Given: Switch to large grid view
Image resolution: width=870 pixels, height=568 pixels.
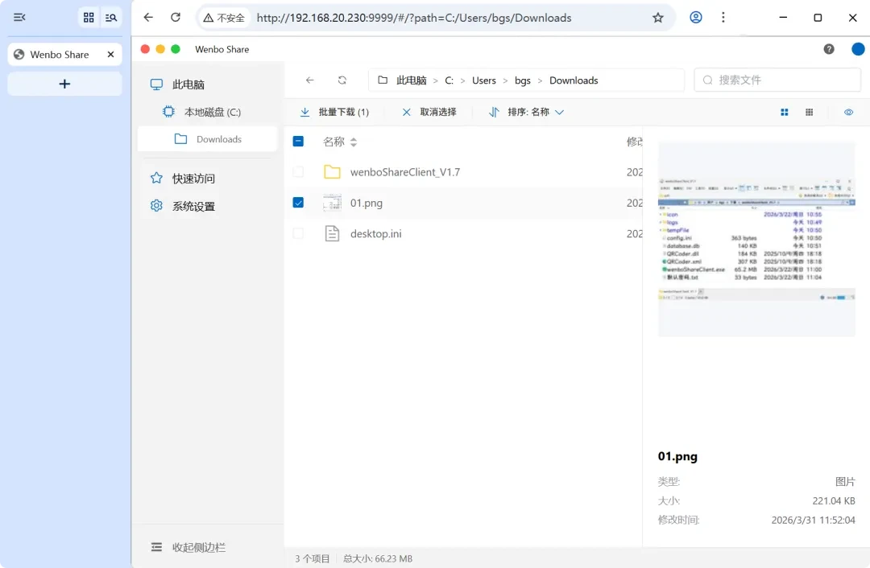Looking at the screenshot, I should tap(785, 112).
